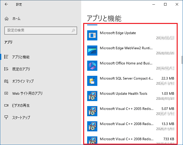Select Microsoft SQL Server Compact icon

click(92, 81)
